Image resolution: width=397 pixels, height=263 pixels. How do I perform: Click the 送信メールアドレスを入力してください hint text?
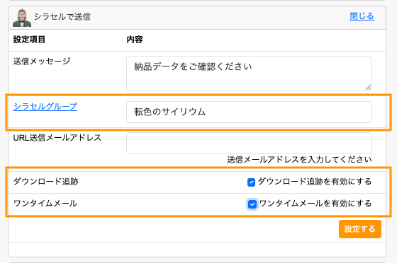point(299,160)
